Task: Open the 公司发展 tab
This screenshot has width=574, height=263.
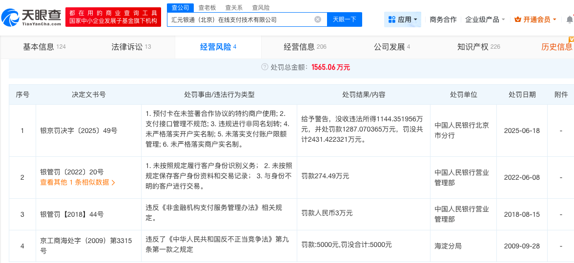Action: click(391, 47)
